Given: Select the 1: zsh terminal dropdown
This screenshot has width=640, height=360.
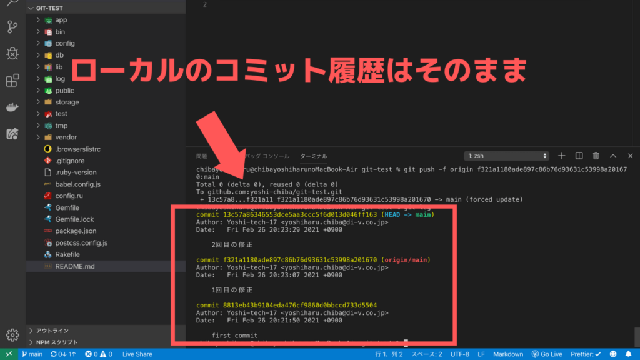Looking at the screenshot, I should pyautogui.click(x=506, y=156).
